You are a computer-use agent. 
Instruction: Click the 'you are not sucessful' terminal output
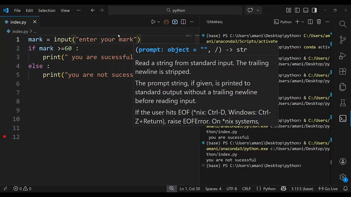pos(231,160)
